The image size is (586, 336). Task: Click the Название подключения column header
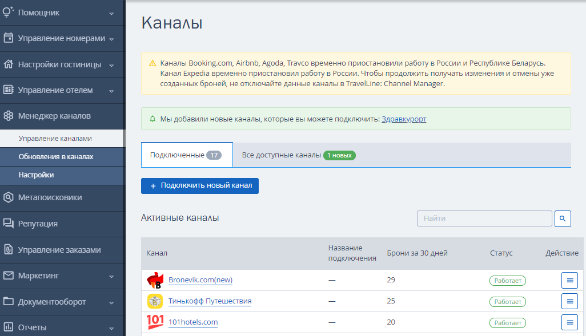[352, 253]
